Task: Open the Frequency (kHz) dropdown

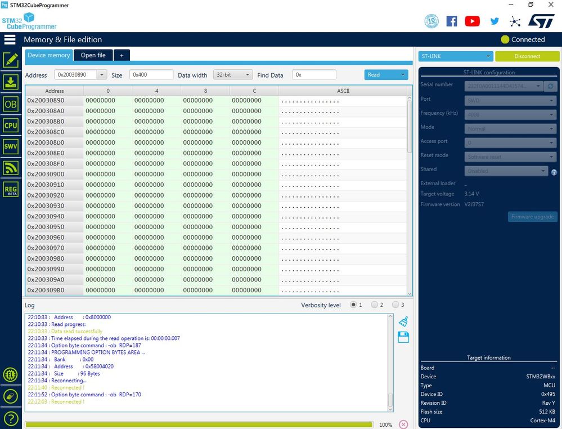Action: coord(510,114)
